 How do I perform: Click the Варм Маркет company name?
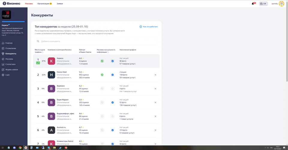[x=63, y=100]
